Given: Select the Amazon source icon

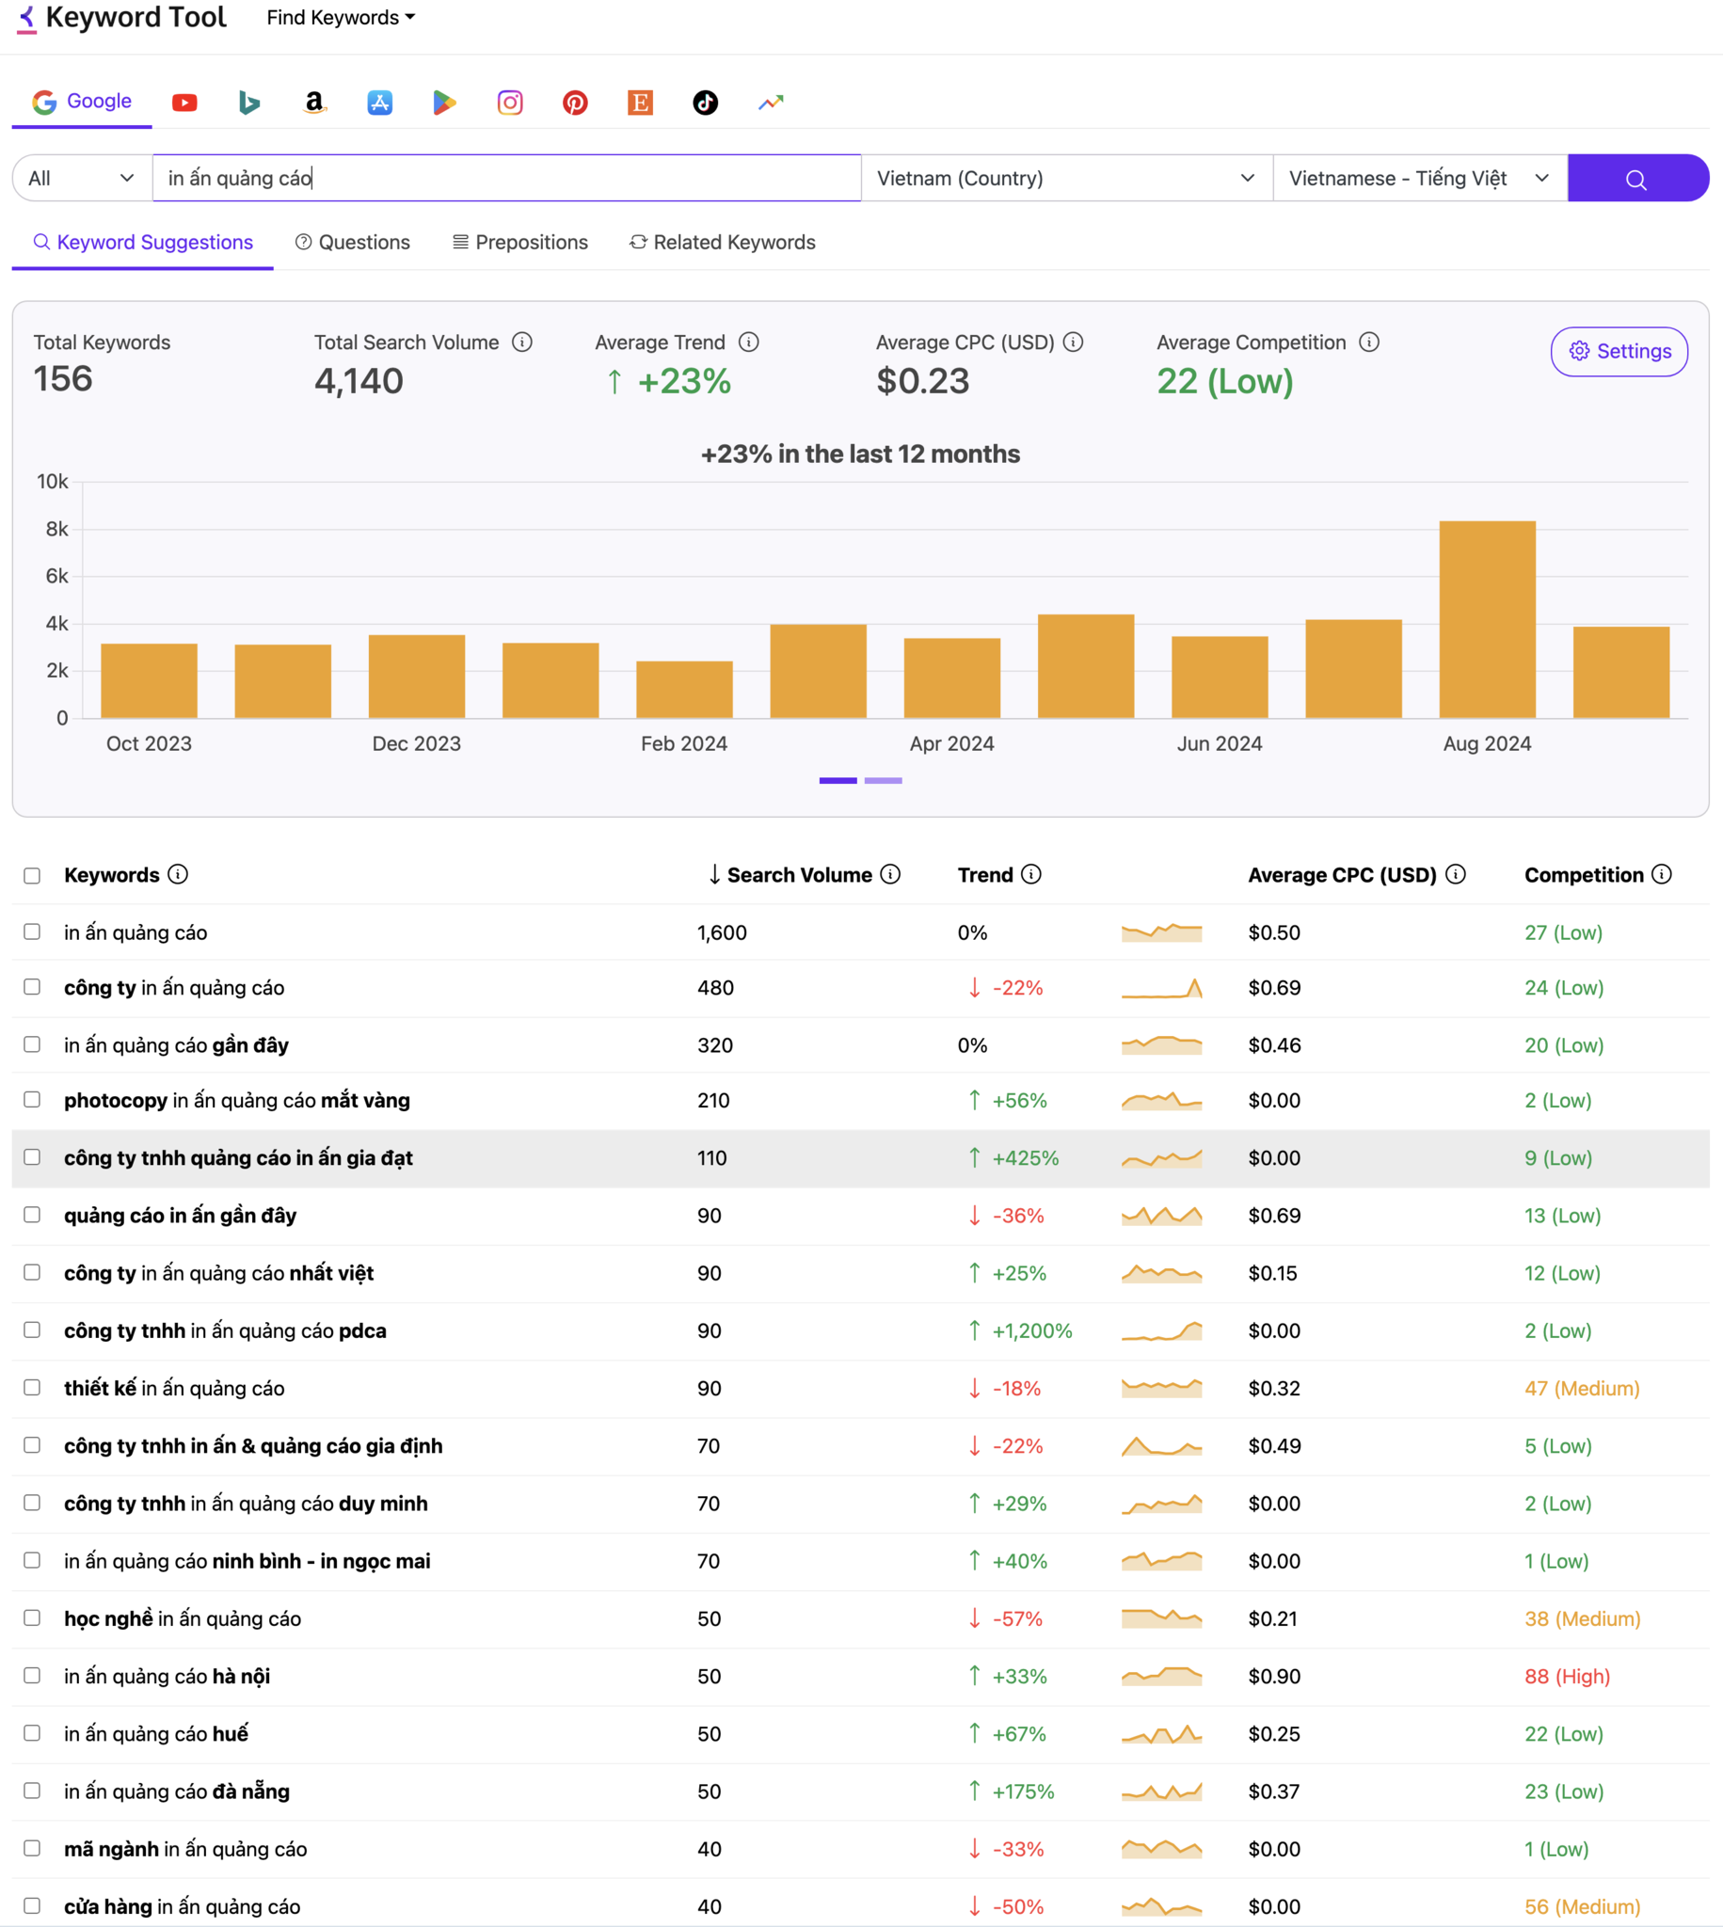Looking at the screenshot, I should (314, 103).
